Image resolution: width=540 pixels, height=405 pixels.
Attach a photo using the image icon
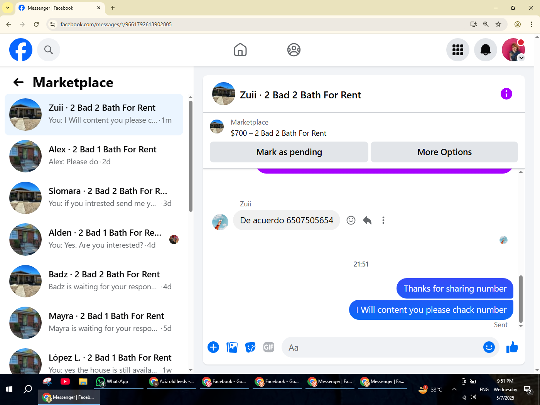pyautogui.click(x=232, y=347)
